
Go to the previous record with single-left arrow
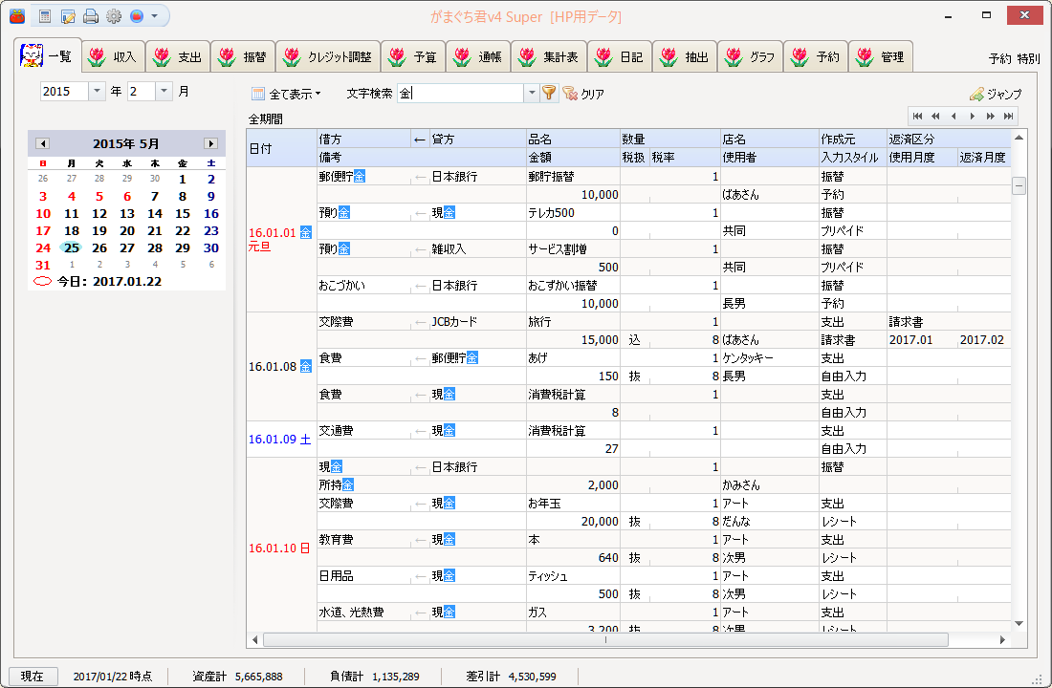pos(954,116)
